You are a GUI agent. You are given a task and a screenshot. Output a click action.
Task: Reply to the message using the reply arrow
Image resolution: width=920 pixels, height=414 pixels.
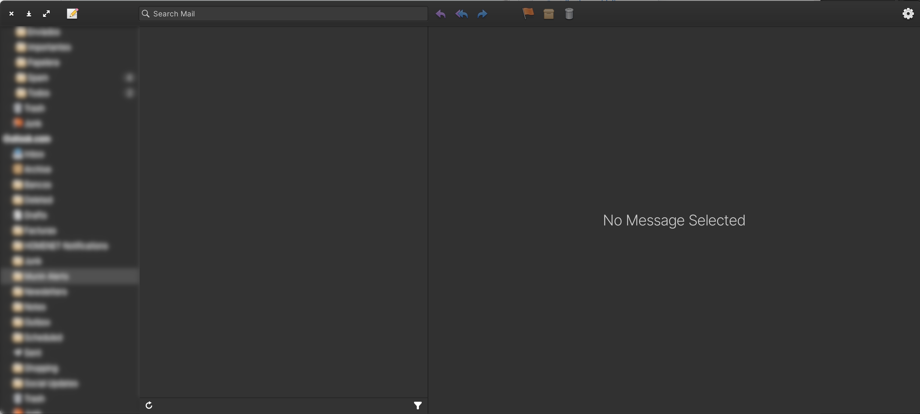coord(440,14)
